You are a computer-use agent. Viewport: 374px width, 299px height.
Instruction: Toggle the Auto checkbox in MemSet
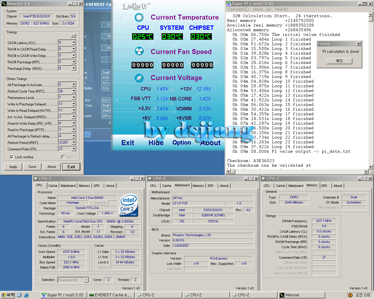click(63, 157)
